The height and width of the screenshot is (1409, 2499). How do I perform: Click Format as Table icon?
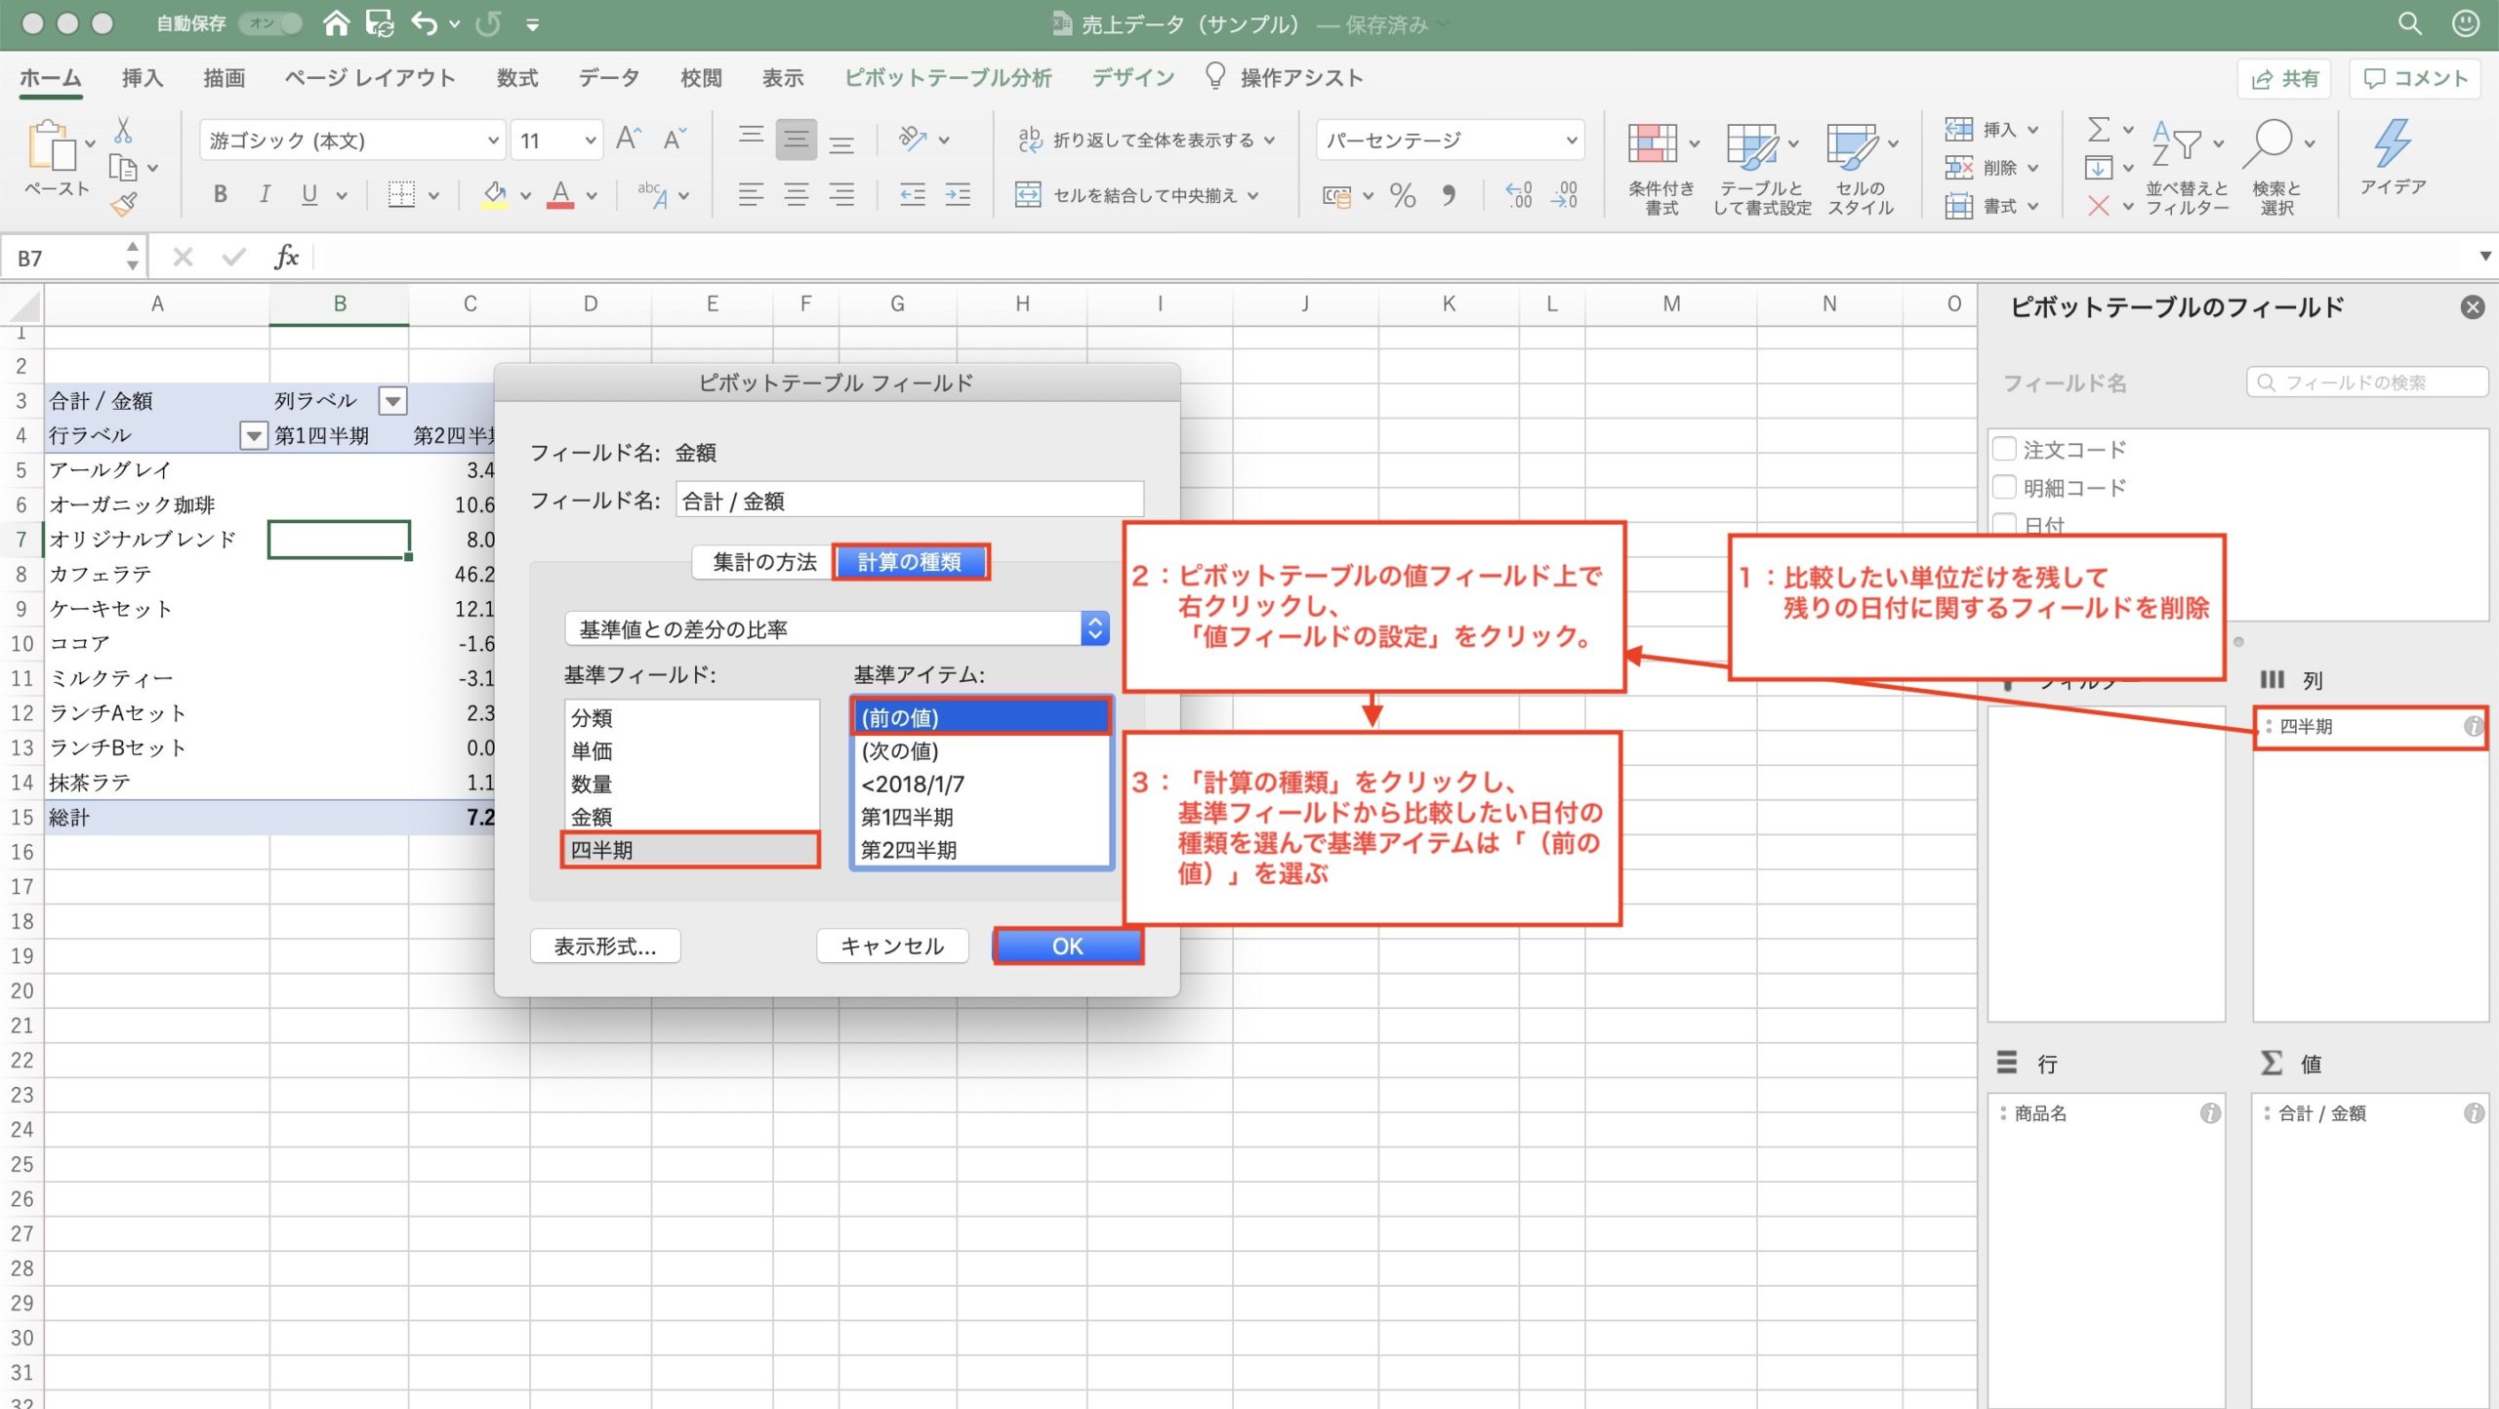click(1751, 144)
